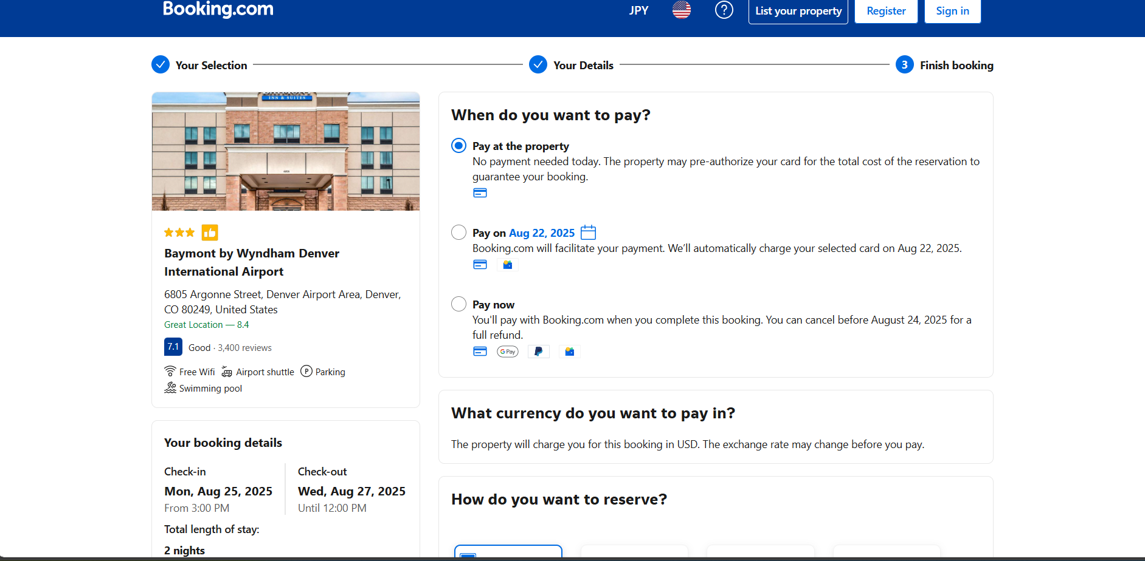Select the Pay now radio button
The width and height of the screenshot is (1145, 561).
[459, 304]
